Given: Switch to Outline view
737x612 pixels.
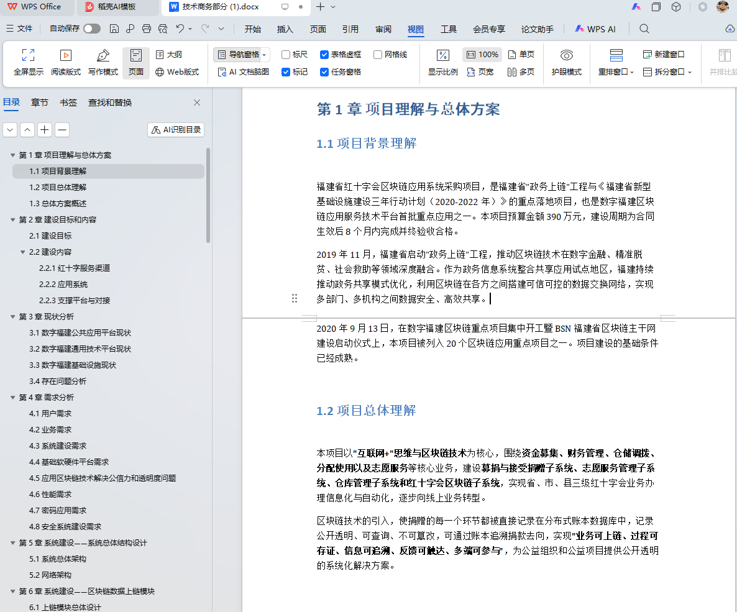Looking at the screenshot, I should pos(169,55).
